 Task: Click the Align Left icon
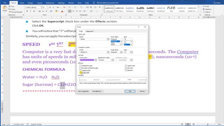click(x=70, y=11)
